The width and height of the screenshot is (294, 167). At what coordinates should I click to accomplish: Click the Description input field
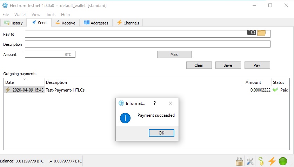click(148, 44)
